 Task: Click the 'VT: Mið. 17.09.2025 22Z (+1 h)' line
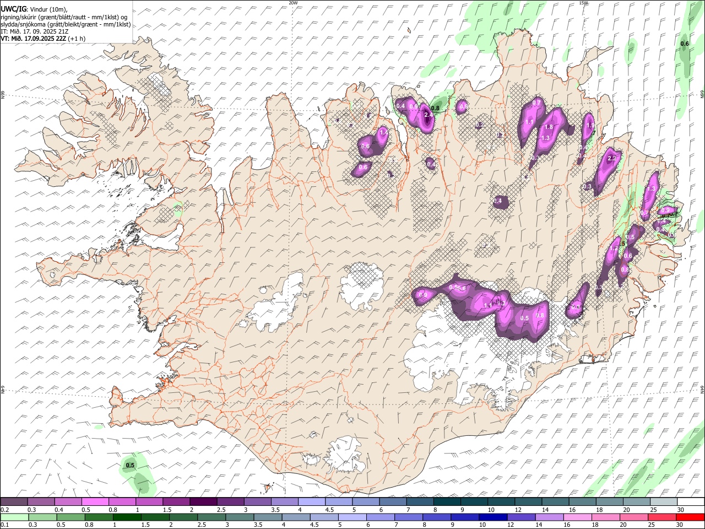(x=43, y=39)
